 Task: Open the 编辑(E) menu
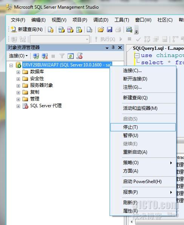[39, 20]
